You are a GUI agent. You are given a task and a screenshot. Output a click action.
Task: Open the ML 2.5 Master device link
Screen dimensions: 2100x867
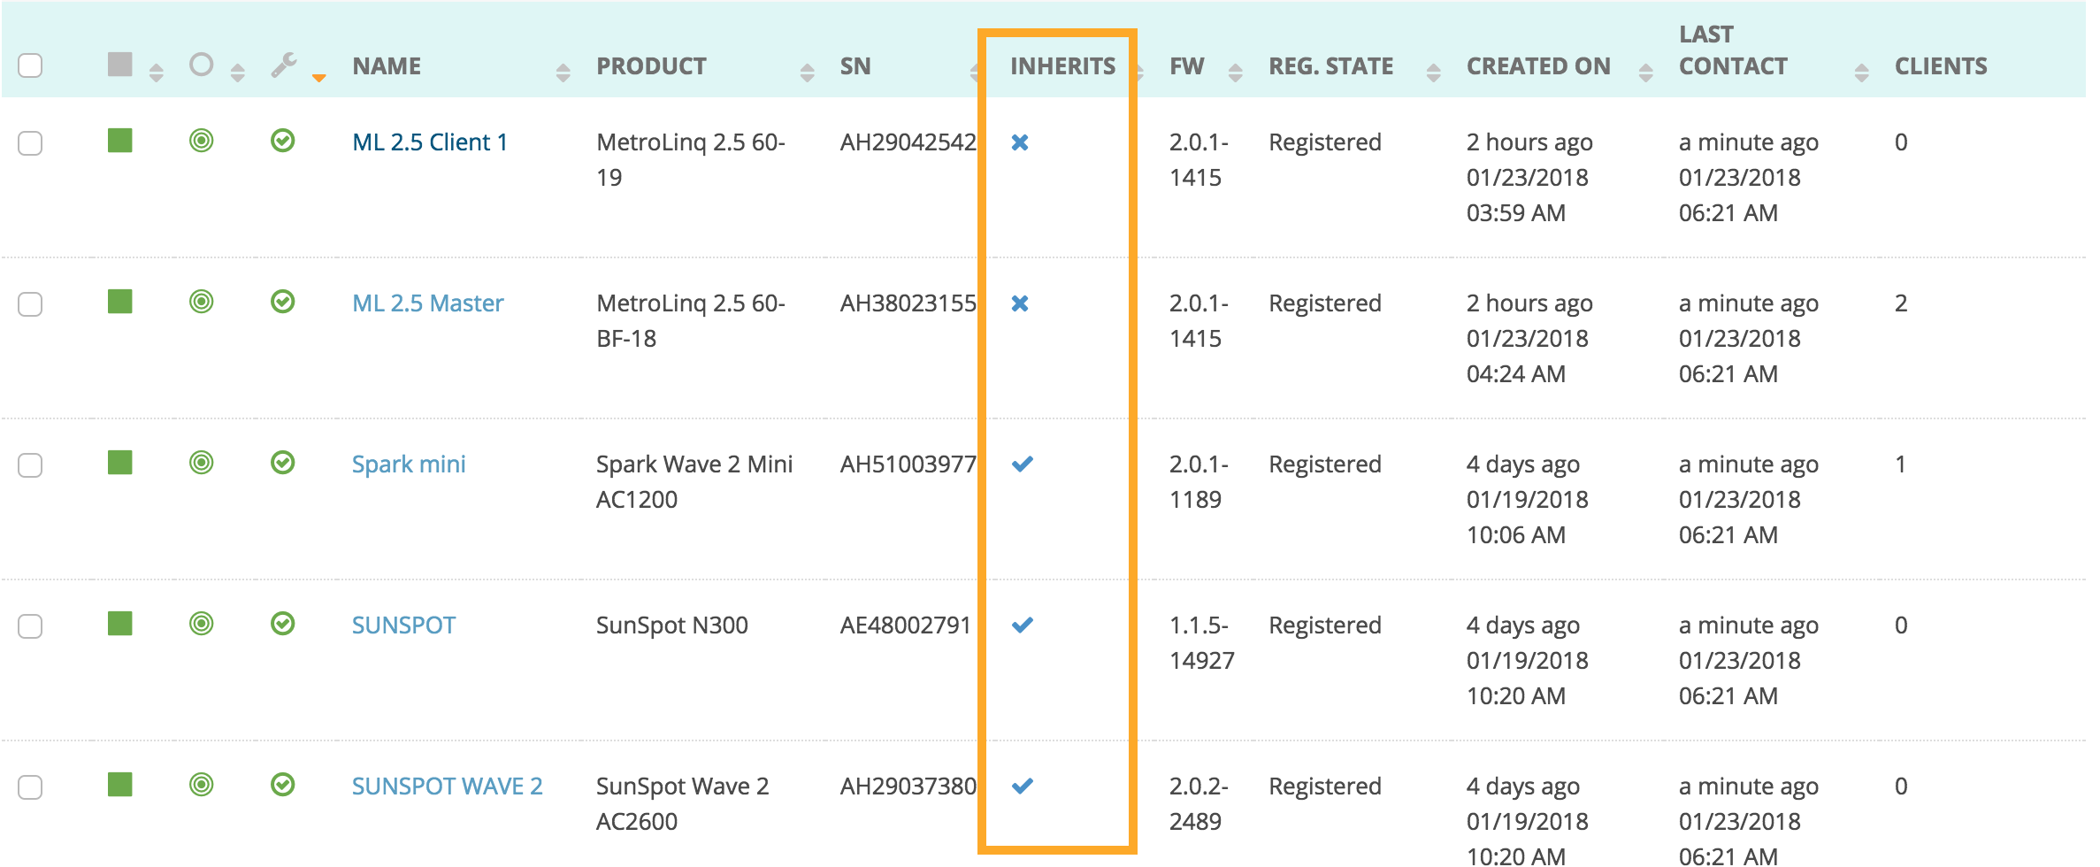point(428,303)
